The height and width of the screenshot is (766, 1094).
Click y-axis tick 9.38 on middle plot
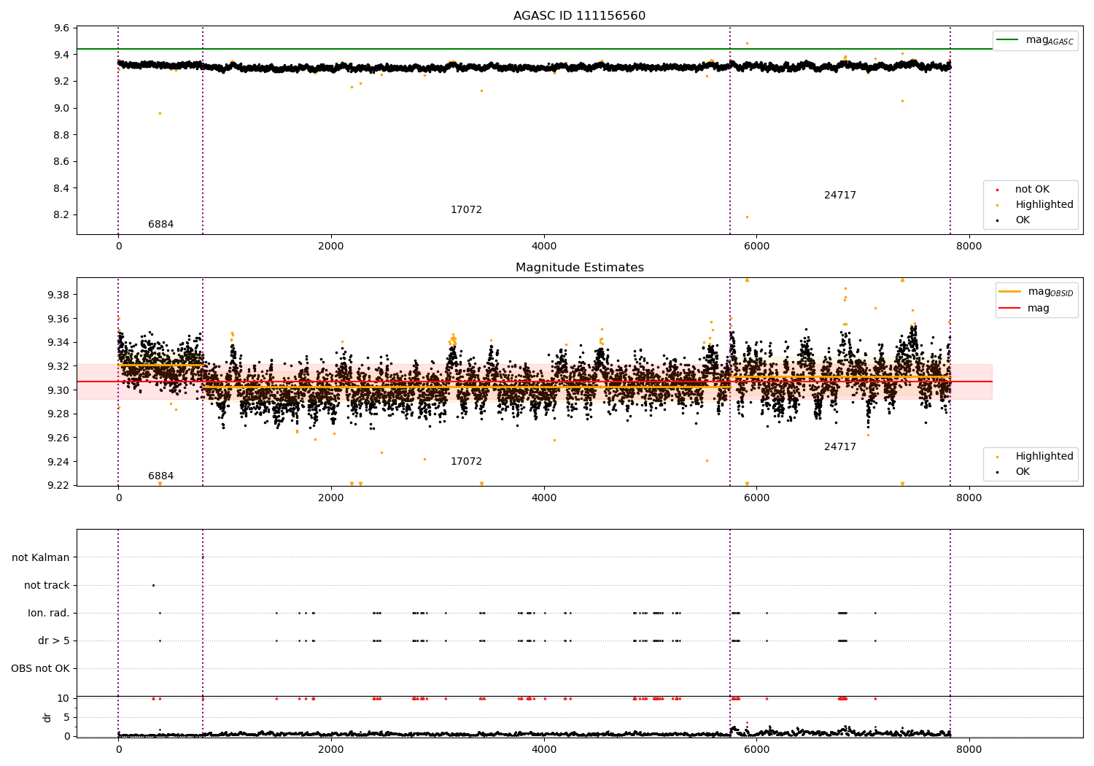pos(59,295)
